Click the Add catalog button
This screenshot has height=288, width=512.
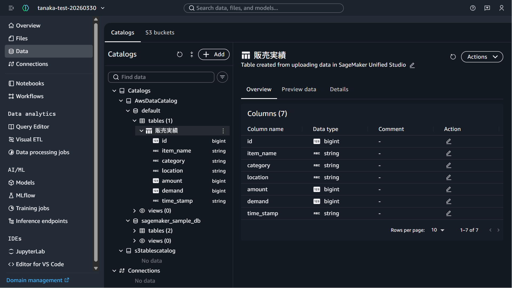click(x=214, y=54)
